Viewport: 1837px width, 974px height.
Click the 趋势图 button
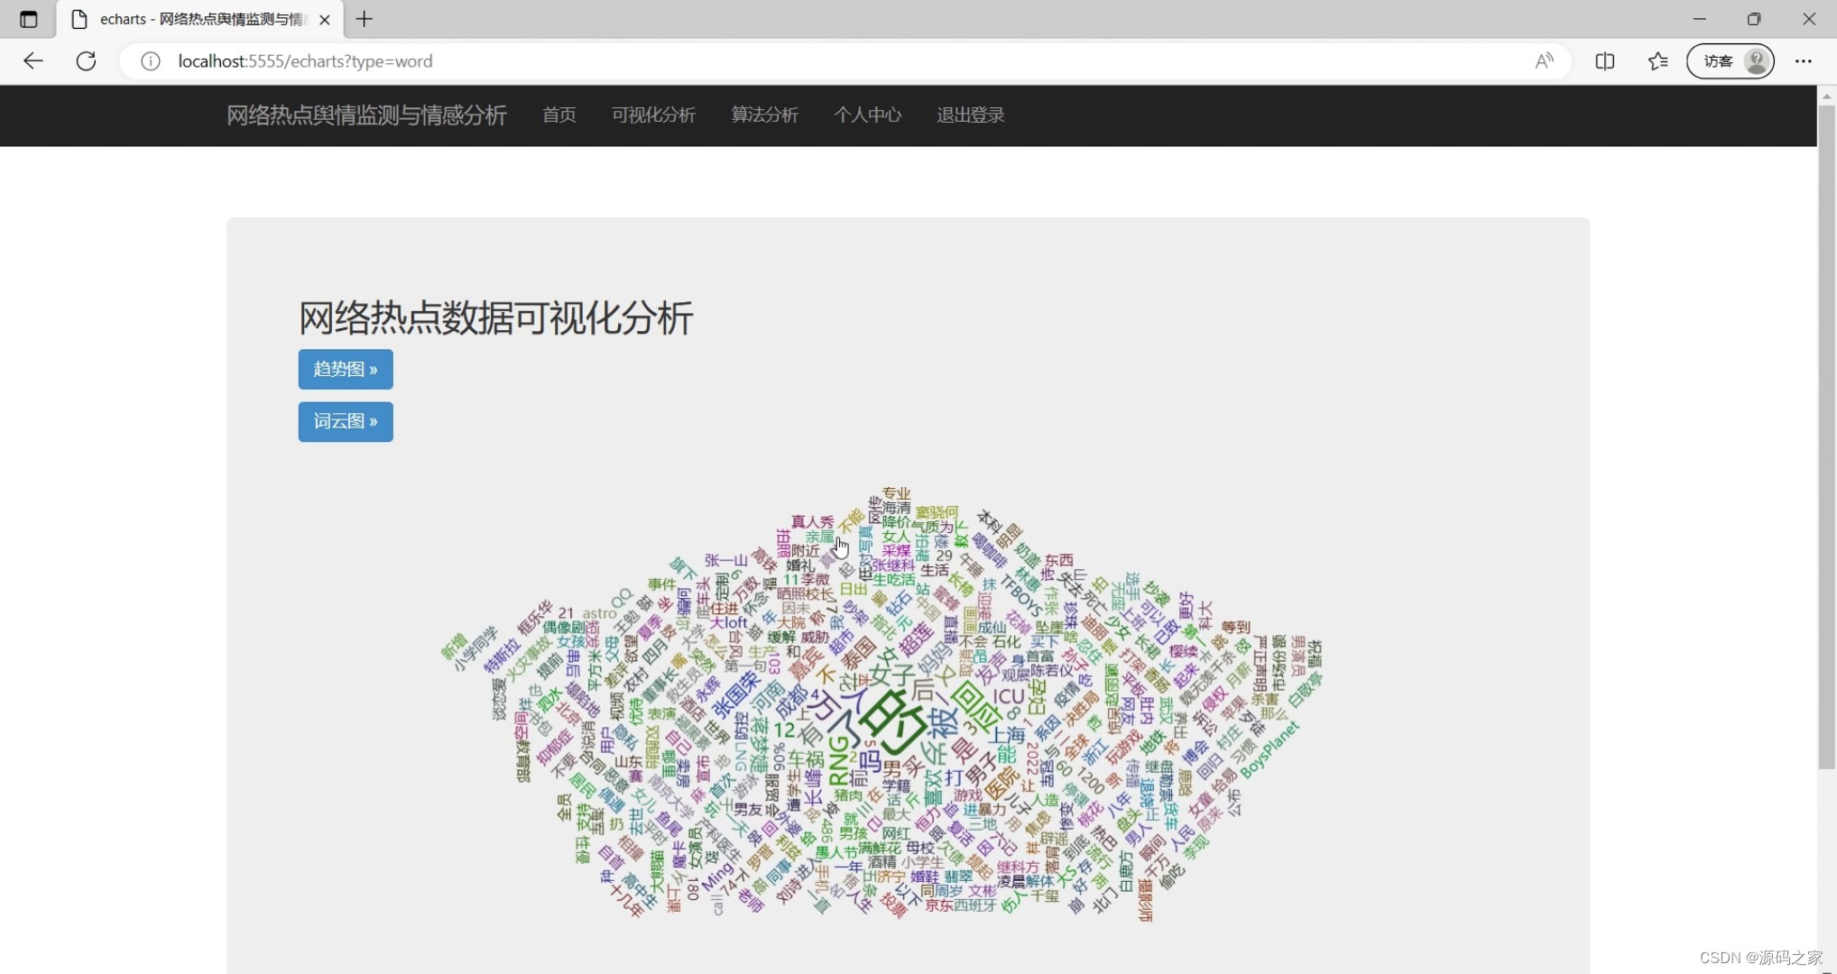pyautogui.click(x=345, y=369)
